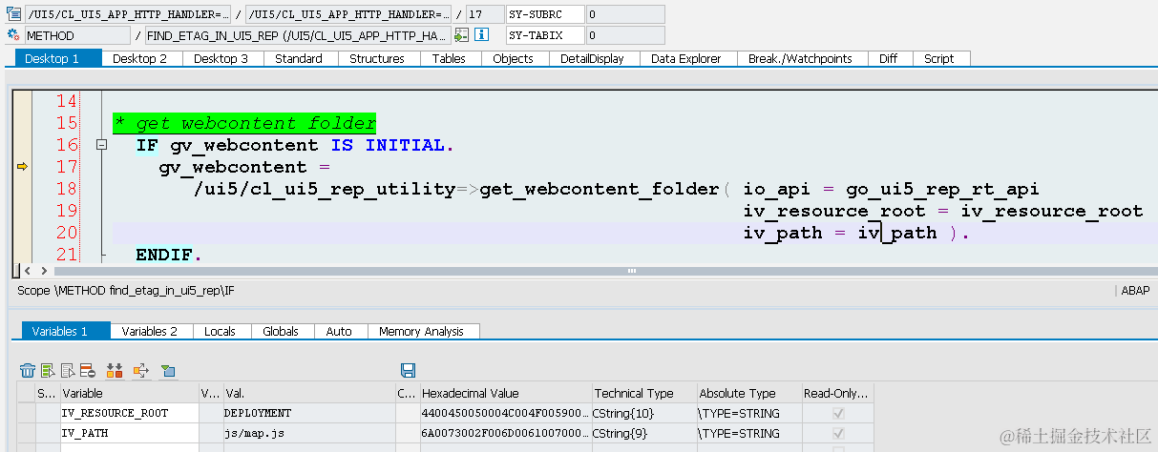Click the FIND_ETAG_IN_UI5_REP method name field

point(298,35)
